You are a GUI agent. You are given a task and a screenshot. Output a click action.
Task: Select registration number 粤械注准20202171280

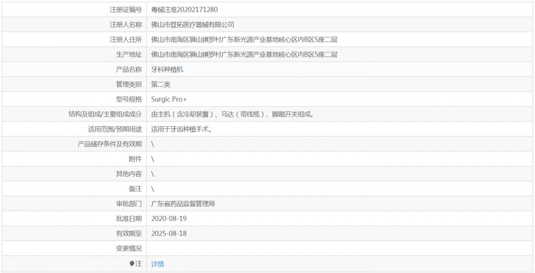(185, 9)
